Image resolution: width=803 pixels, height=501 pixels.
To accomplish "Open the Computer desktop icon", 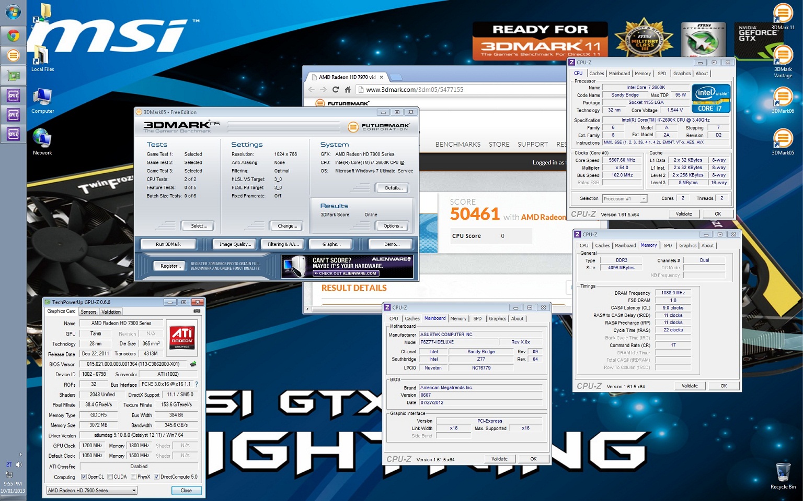I will [42, 101].
